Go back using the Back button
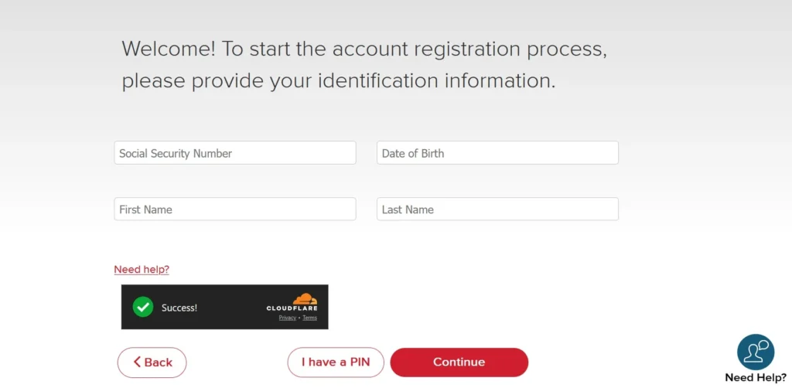This screenshot has height=388, width=792. 152,362
